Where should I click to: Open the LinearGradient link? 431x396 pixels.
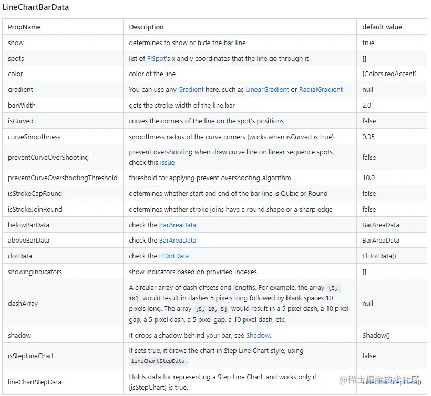[267, 90]
